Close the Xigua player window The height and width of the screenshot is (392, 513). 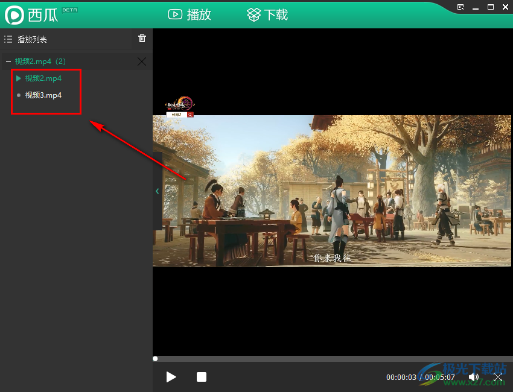[x=506, y=7]
